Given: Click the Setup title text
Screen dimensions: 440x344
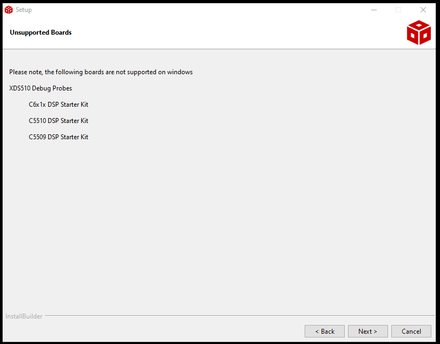Looking at the screenshot, I should (x=24, y=10).
